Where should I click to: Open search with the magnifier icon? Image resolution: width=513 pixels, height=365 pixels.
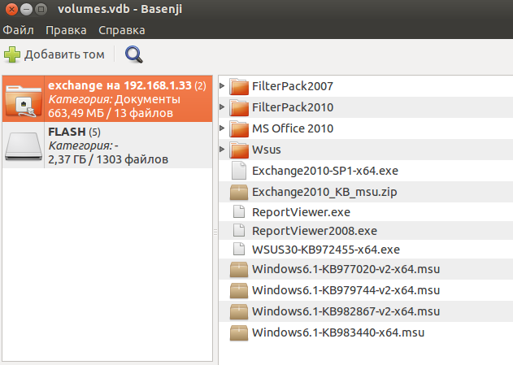coord(134,54)
